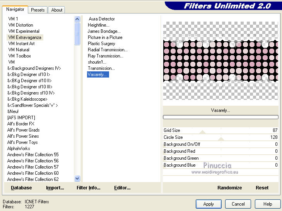Image resolution: width=282 pixels, height=211 pixels.
Task: Choose the Vasarely... filter
Action: [98, 74]
